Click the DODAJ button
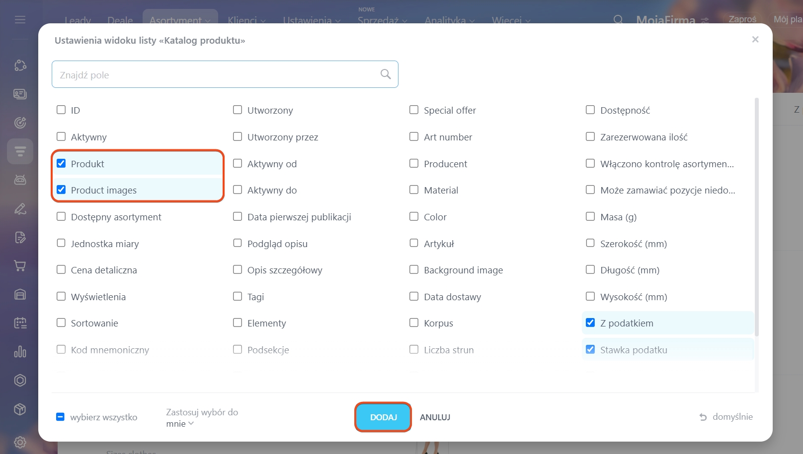 coord(383,417)
